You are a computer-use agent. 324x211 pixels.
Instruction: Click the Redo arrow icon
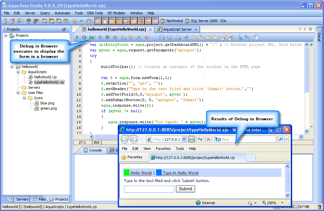click(215, 37)
